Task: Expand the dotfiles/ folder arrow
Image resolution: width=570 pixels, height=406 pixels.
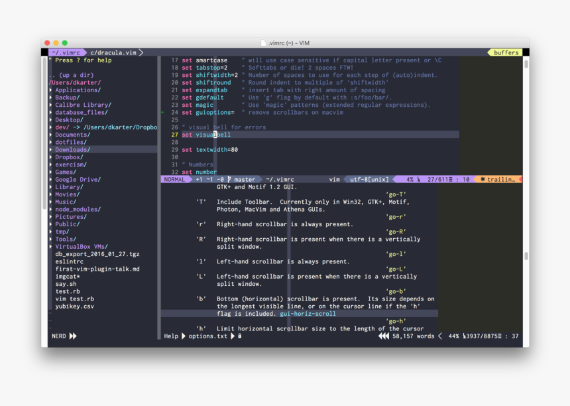Action: tap(51, 142)
